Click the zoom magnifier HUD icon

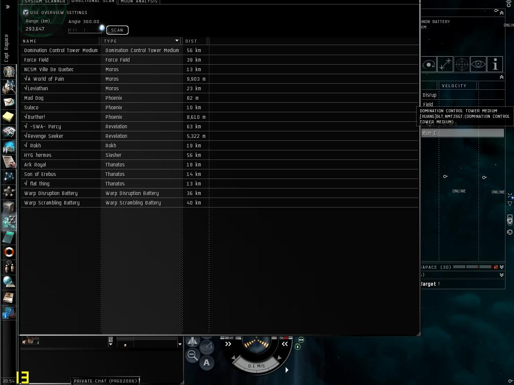192,355
